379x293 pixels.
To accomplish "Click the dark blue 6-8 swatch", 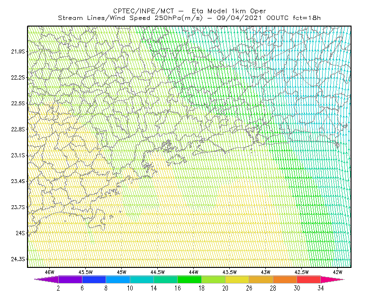I will pos(94,279).
